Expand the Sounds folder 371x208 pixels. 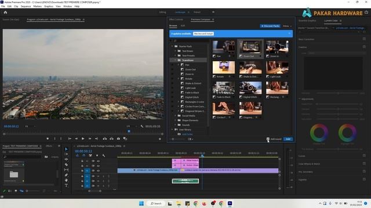coord(175,125)
